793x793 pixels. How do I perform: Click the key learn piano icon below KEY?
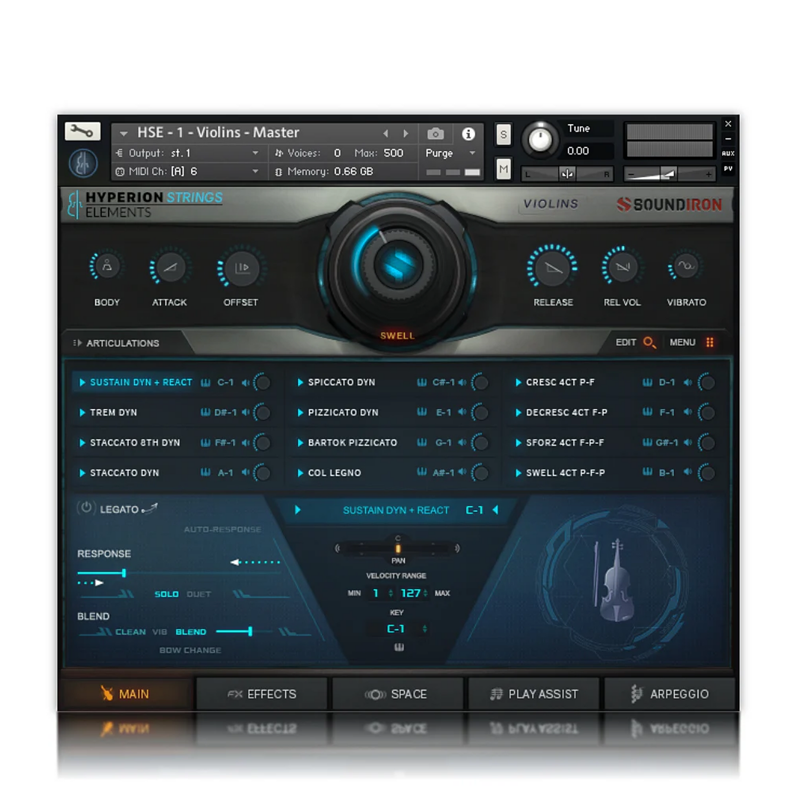click(x=399, y=647)
